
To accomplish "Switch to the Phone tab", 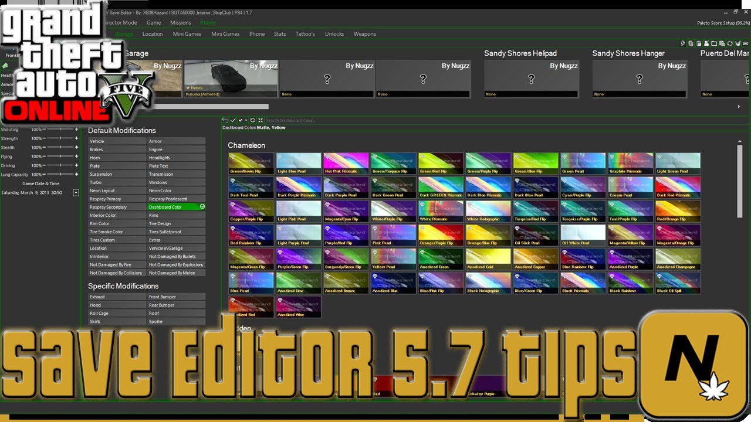I will pos(257,34).
